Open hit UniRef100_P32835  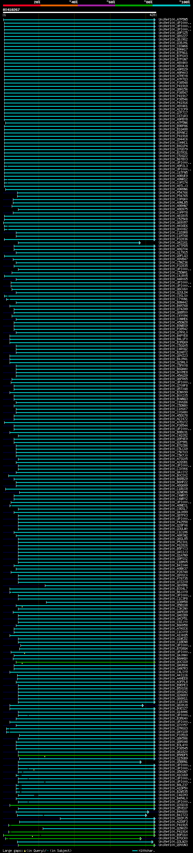(173, 266)
